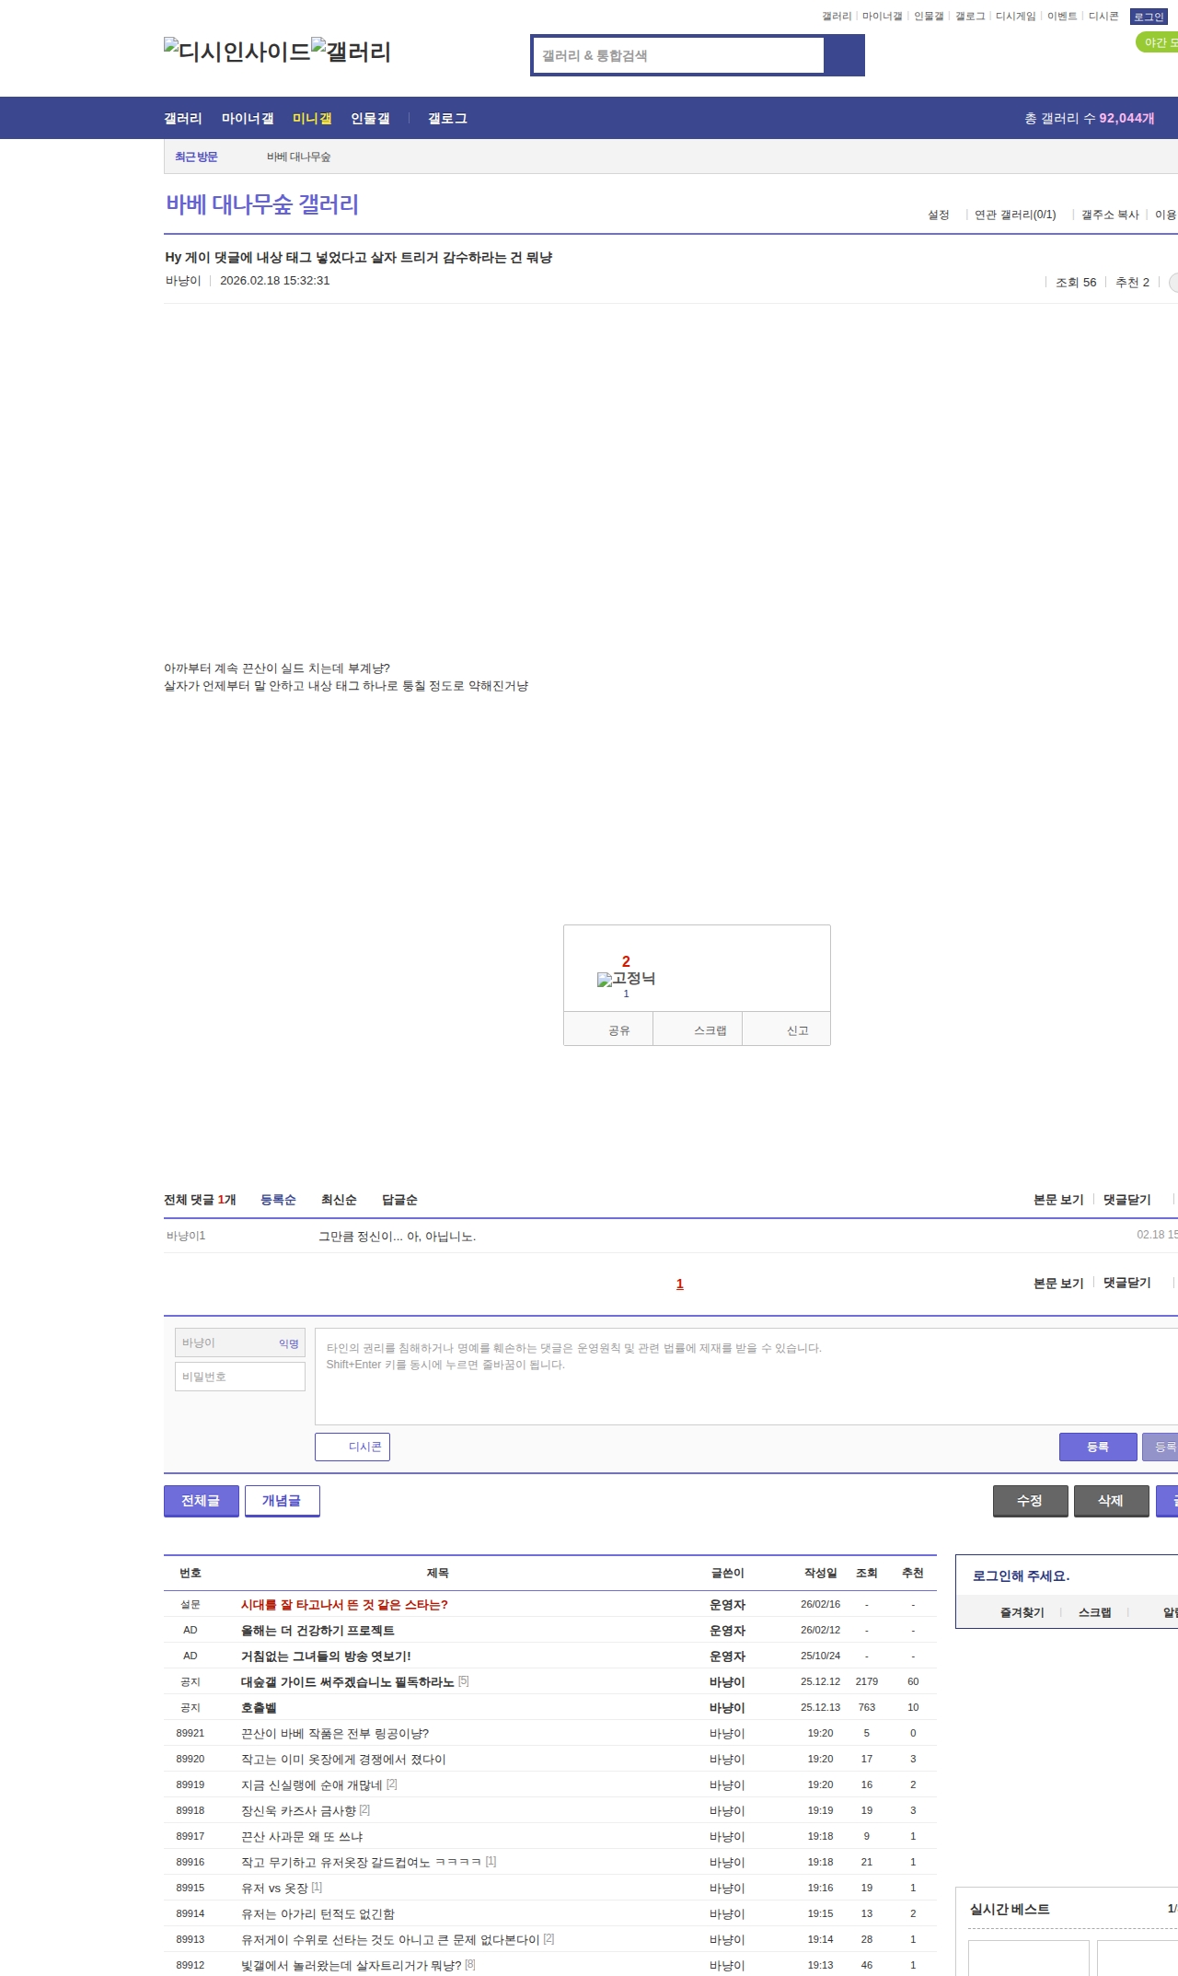
Task: Click the comment text area
Action: click(746, 1377)
